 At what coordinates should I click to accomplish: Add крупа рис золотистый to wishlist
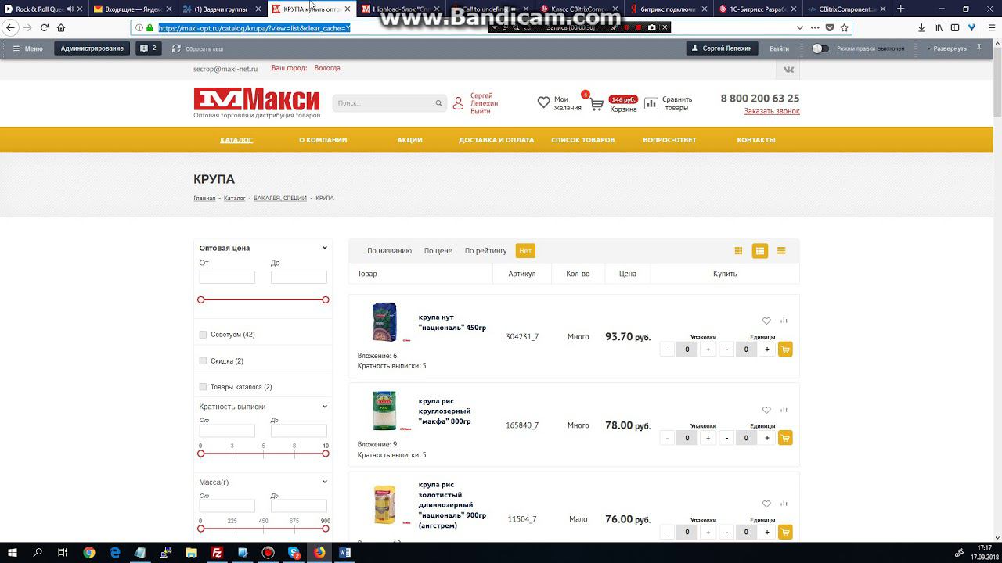(x=766, y=504)
